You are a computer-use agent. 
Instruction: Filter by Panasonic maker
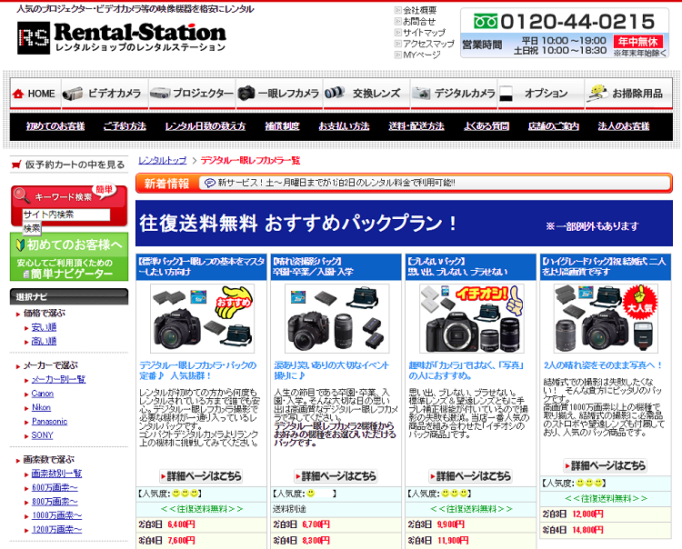click(x=50, y=421)
